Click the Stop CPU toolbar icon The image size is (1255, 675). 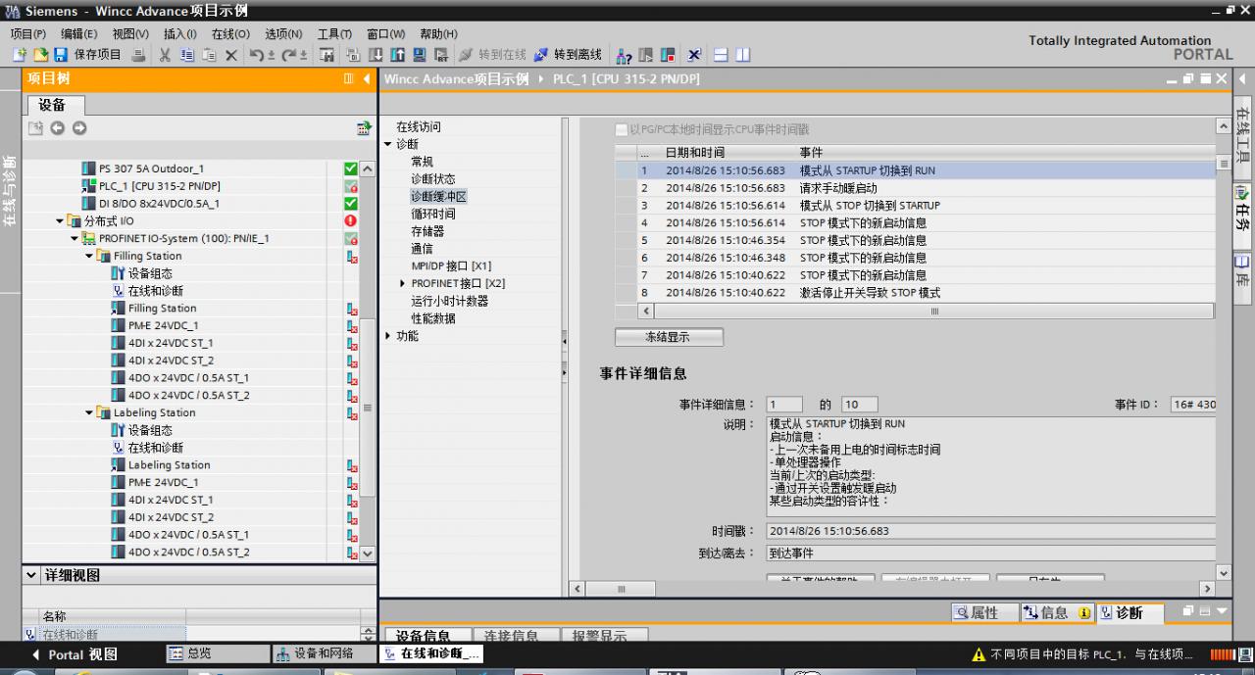click(668, 55)
